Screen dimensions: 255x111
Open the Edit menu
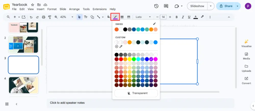(22, 9)
